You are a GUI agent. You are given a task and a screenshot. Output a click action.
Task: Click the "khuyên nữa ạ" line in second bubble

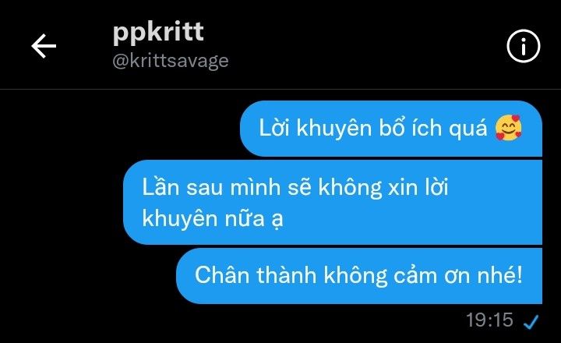click(x=213, y=218)
